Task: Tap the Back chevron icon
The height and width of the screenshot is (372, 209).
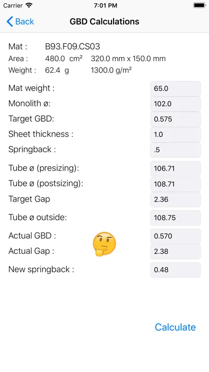Action: (x=10, y=21)
